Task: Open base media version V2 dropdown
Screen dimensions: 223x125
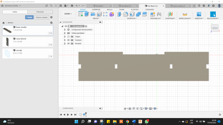Action: tap(50, 33)
